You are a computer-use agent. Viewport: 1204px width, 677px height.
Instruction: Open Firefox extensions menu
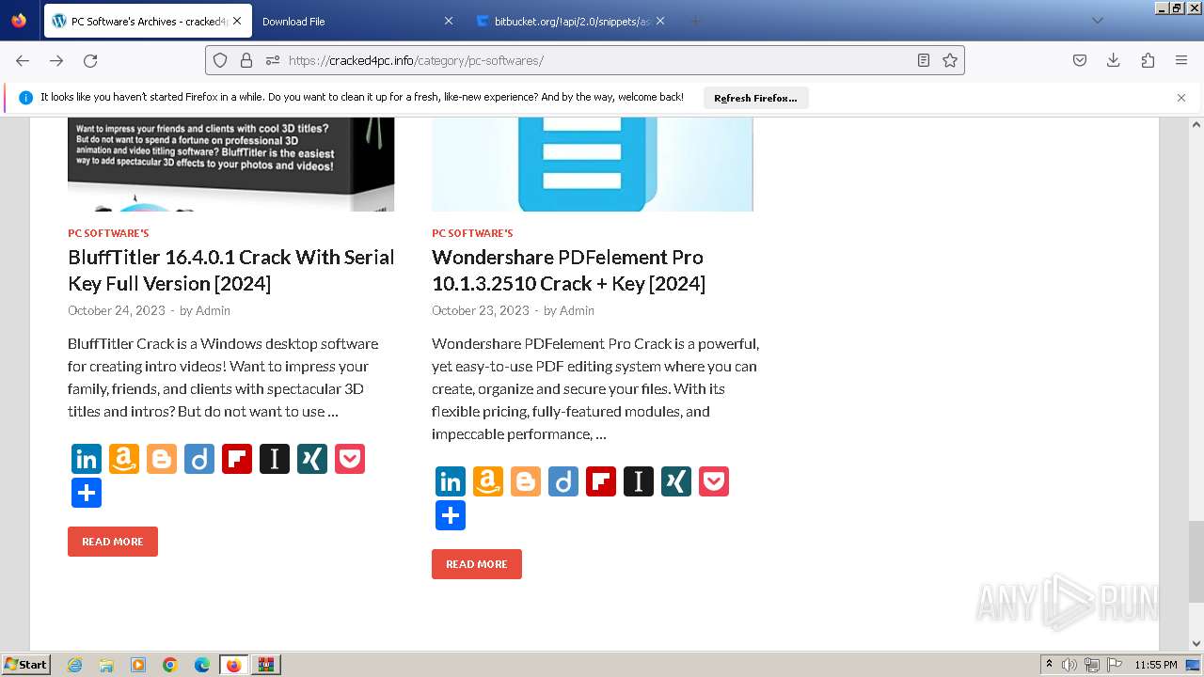(1148, 60)
